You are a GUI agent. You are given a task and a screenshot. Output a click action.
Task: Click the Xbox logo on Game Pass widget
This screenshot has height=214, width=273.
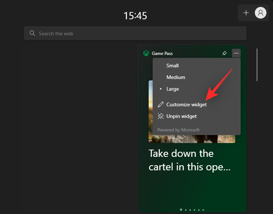146,53
